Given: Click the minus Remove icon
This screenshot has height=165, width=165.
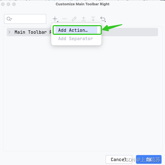Looking at the screenshot, I should click(x=64, y=19).
